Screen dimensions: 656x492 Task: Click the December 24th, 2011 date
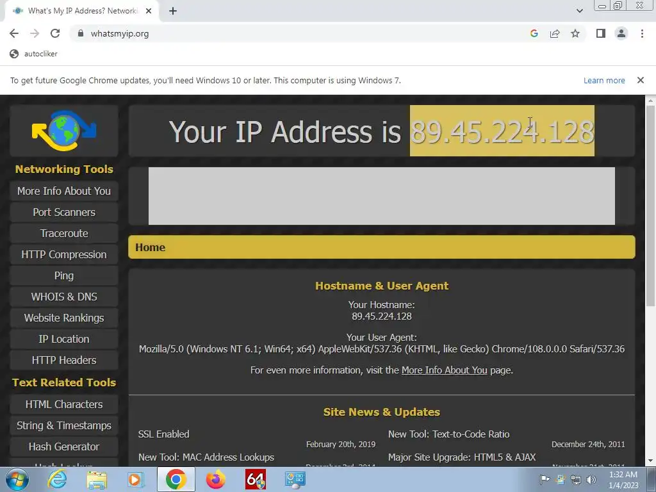(x=588, y=445)
